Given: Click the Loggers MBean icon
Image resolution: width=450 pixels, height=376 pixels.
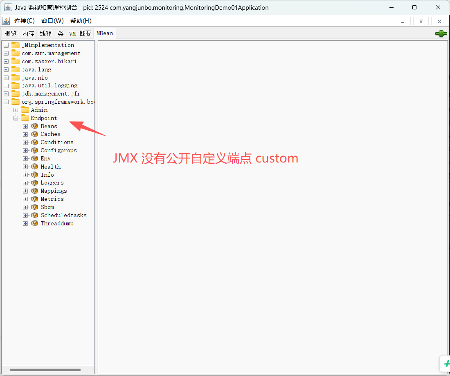Looking at the screenshot, I should [x=34, y=183].
